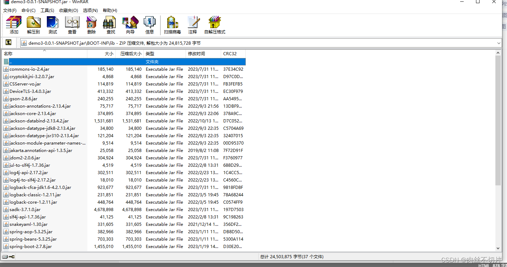This screenshot has height=267, width=507.
Task: Open the 工具(S) menu
Action: click(47, 11)
